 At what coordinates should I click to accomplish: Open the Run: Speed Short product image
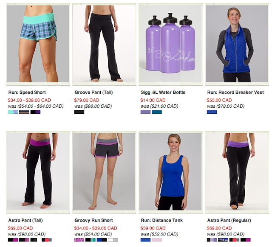click(x=38, y=44)
